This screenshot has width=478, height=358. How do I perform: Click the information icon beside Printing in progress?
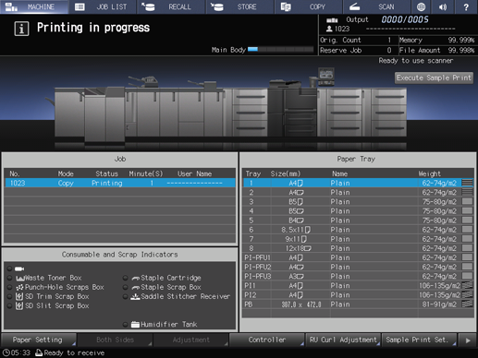click(x=21, y=29)
